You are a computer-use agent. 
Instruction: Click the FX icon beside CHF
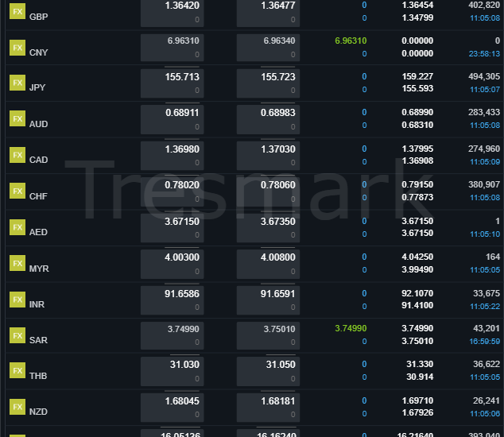click(17, 191)
